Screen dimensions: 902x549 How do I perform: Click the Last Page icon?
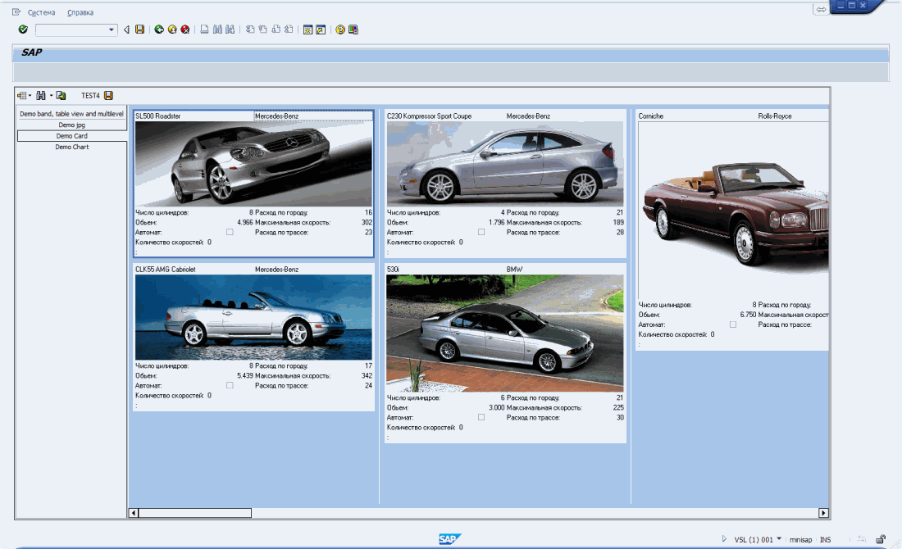tap(289, 29)
